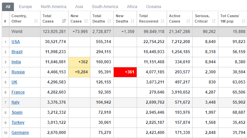Open the Italy country link

tap(16, 102)
